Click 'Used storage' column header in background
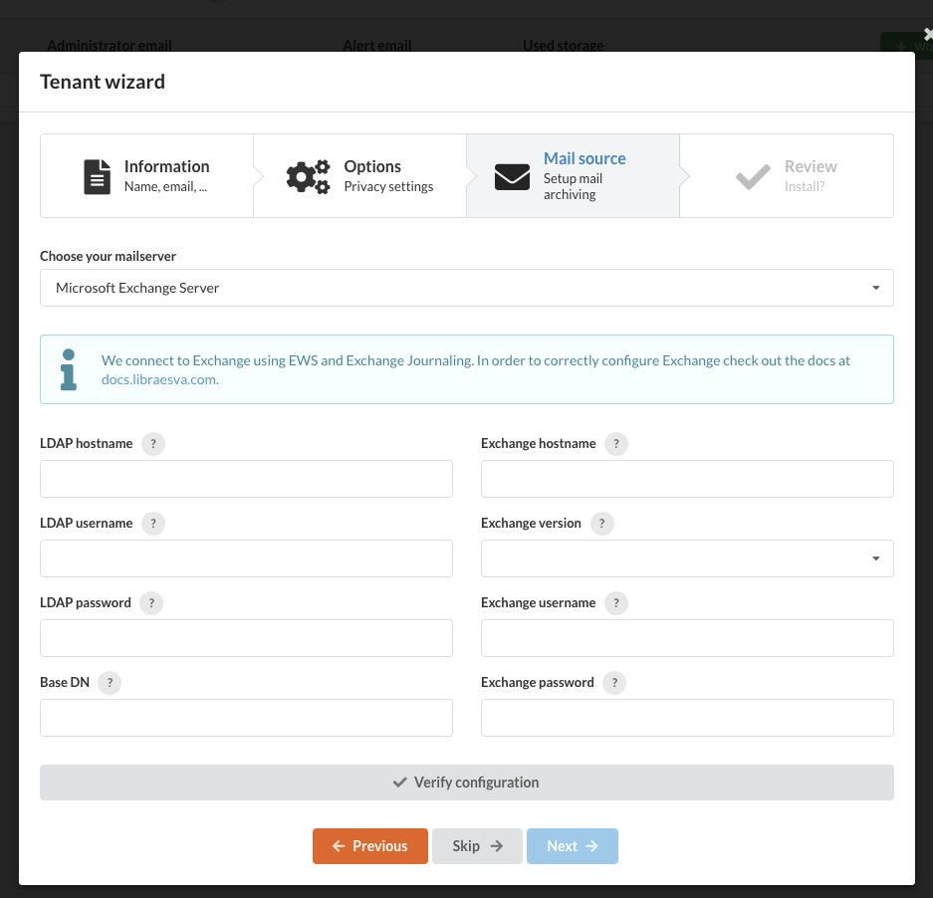933x898 pixels. point(563,45)
